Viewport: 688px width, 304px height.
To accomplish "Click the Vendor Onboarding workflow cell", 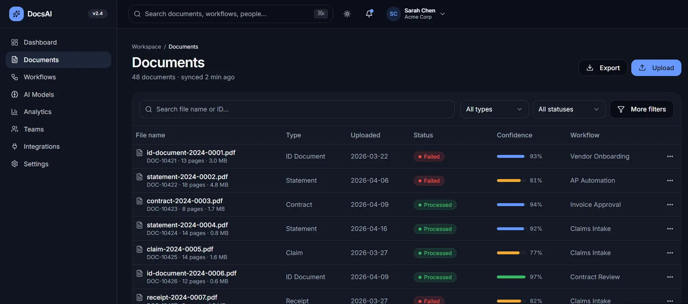I will point(600,156).
